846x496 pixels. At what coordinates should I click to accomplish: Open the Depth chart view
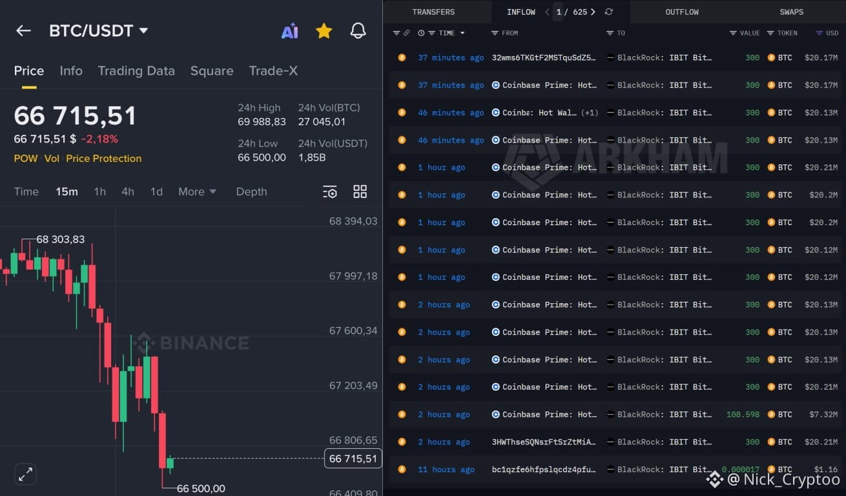coord(251,192)
